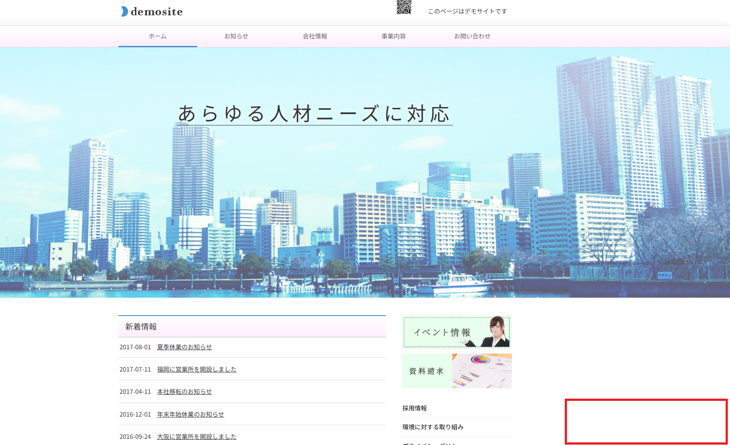Open the 会社情報 navigation item

(315, 36)
